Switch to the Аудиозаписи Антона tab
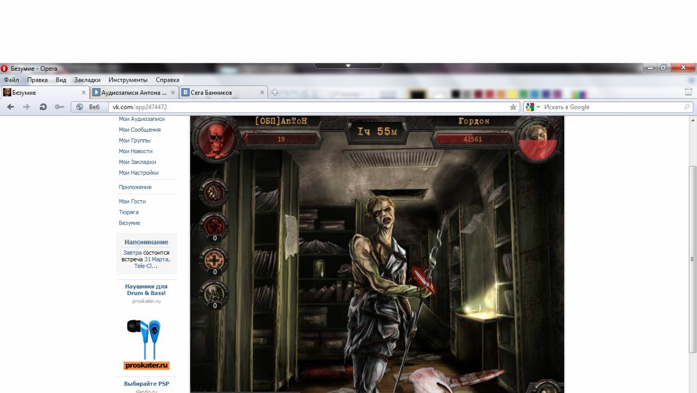Screen dimensions: 697x393 click(134, 93)
